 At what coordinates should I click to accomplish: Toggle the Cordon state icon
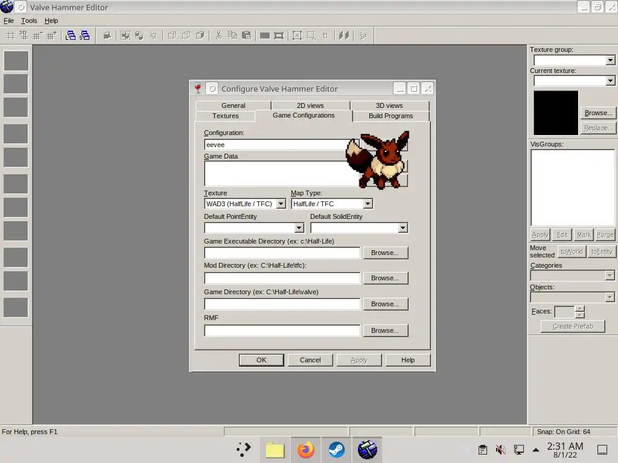coord(265,36)
